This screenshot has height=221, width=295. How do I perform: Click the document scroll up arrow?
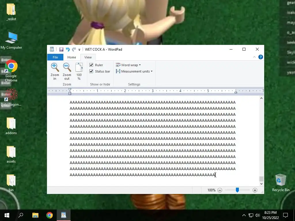pos(261,98)
